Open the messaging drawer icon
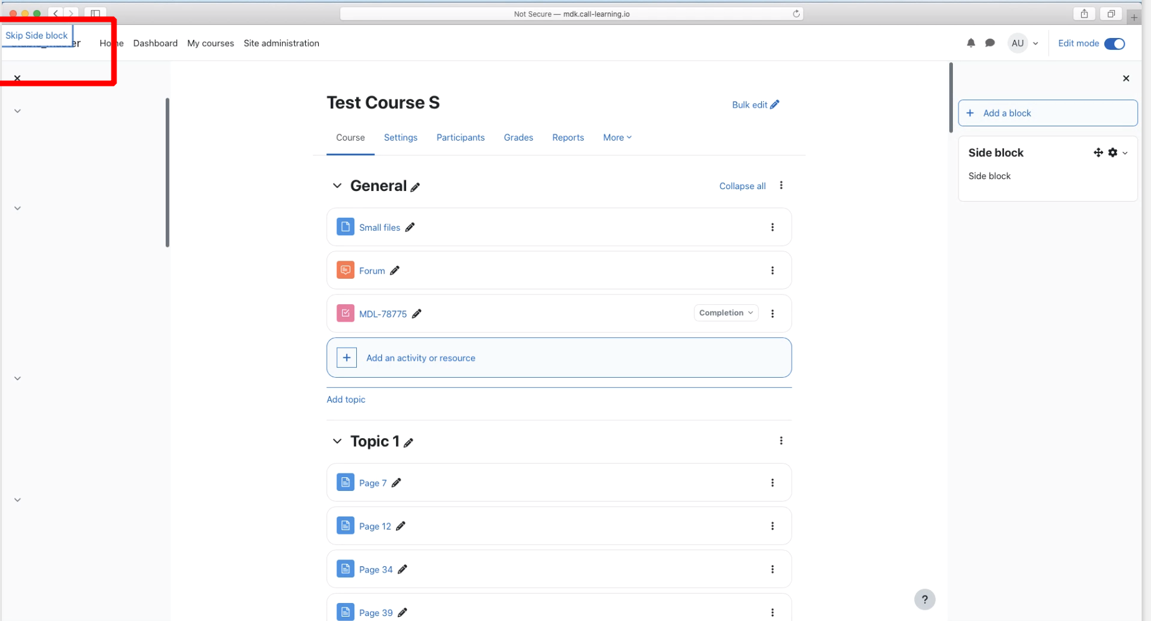This screenshot has height=621, width=1151. coord(990,43)
